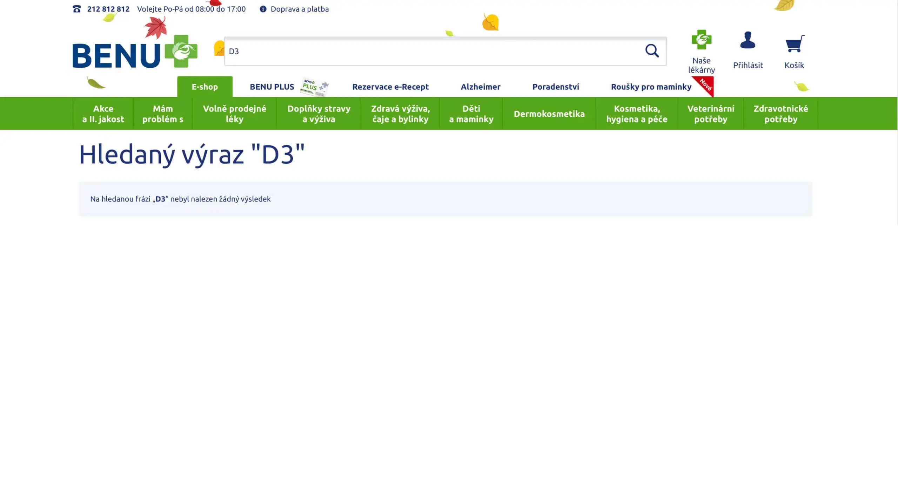Select the E-shop tab

click(x=205, y=87)
